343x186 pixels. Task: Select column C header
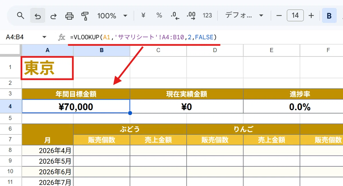click(x=158, y=50)
